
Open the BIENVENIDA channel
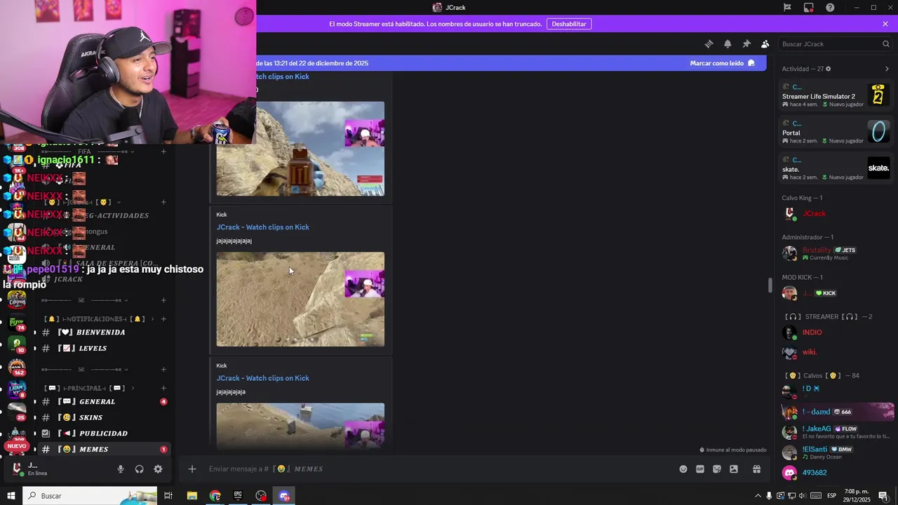(102, 332)
